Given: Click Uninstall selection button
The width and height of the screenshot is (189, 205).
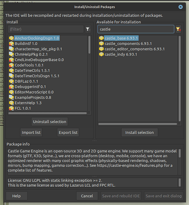Looking at the screenshot, I should [49, 122].
